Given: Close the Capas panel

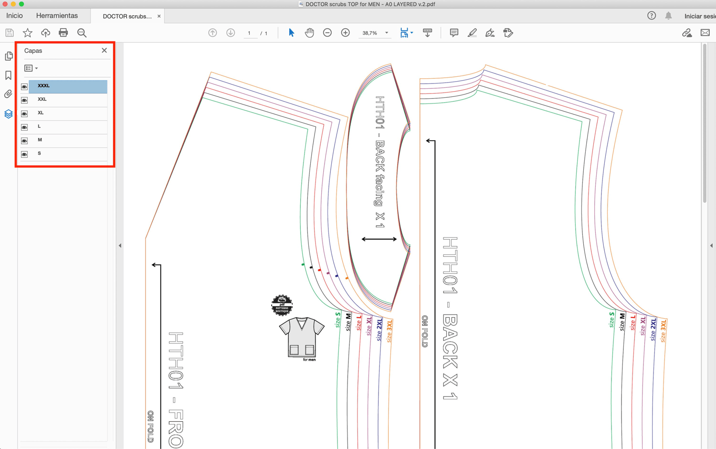Looking at the screenshot, I should coord(104,51).
